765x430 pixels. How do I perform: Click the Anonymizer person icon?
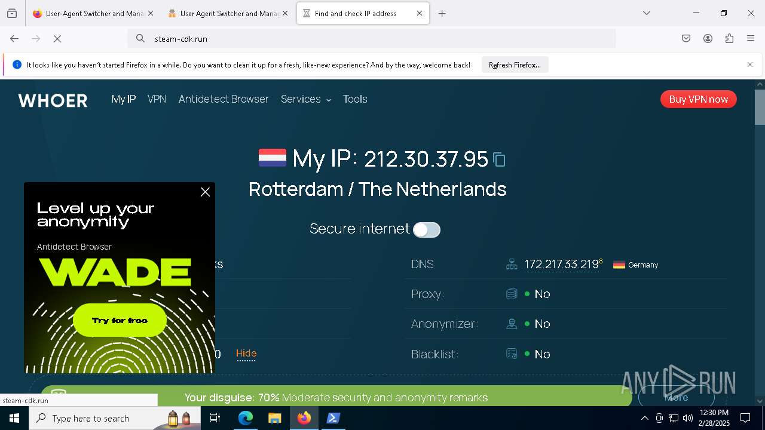pos(512,324)
